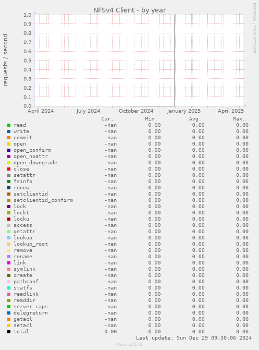The height and width of the screenshot is (350, 259).
Task: Click the 'delegreturn' legend label
Action: 31,313
